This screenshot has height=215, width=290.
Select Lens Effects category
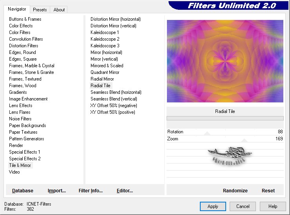pos(21,106)
